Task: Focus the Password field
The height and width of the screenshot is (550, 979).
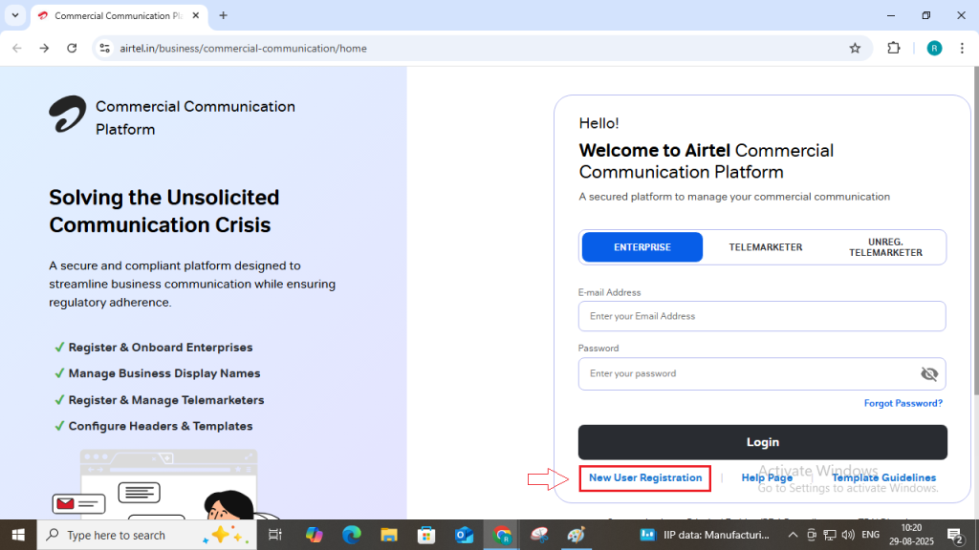Action: point(762,373)
